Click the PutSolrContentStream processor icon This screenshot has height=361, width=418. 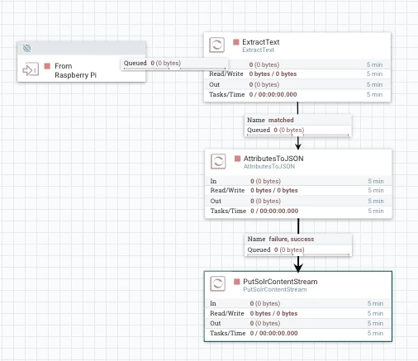click(218, 283)
